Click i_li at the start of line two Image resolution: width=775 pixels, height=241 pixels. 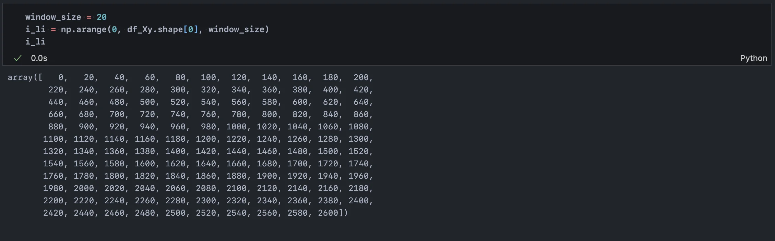(x=35, y=29)
